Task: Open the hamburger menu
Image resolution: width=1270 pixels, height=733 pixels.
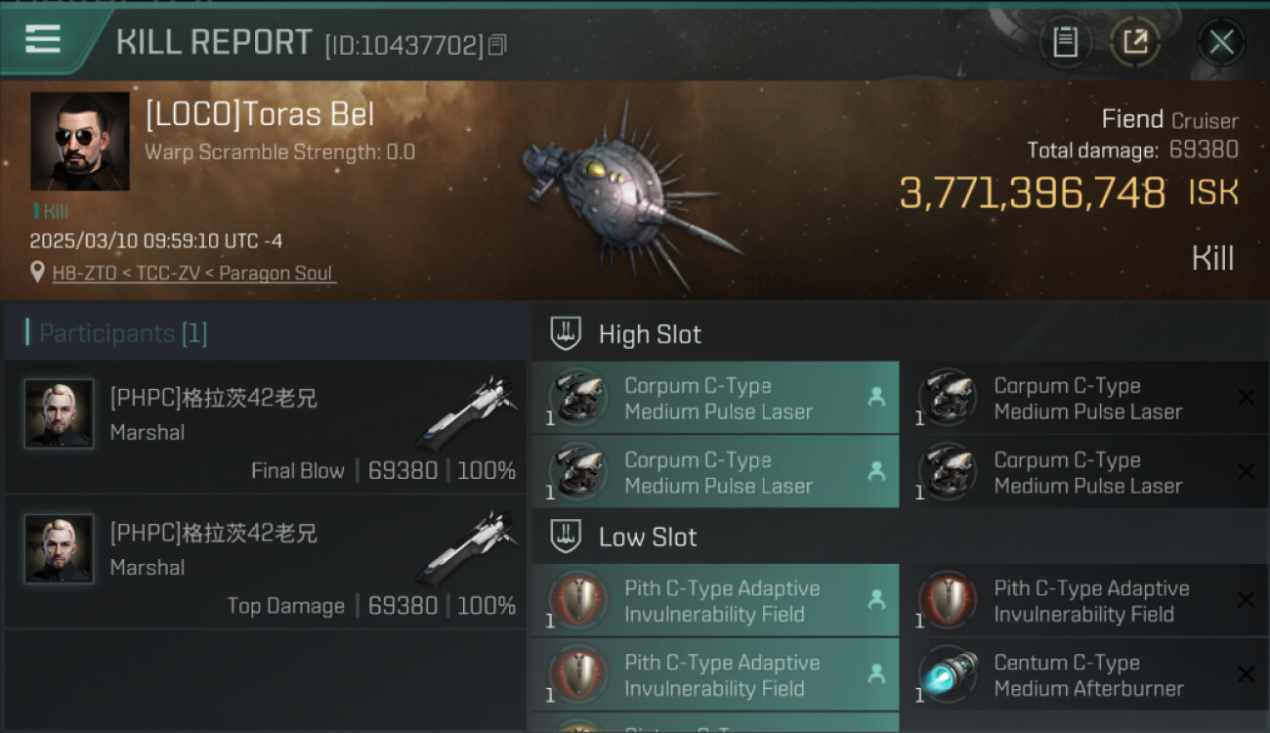Action: [x=43, y=39]
